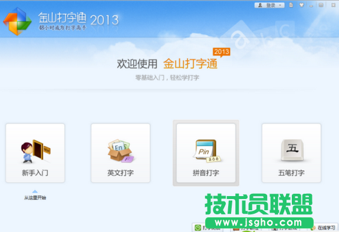Screen dimensions: 339x232
Task: Click the orange 2013 badge
Action: pos(222,52)
